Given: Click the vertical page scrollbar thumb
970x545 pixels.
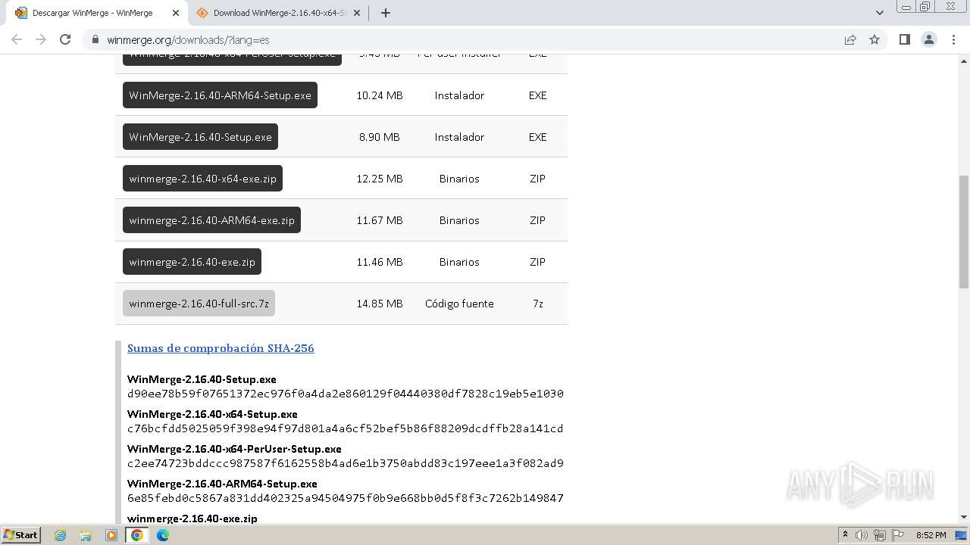Looking at the screenshot, I should click(963, 231).
